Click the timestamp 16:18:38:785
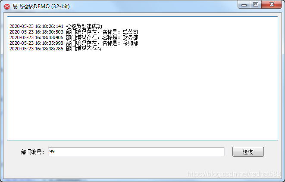Image resolution: width=285 pixels, height=182 pixels. click(x=49, y=49)
